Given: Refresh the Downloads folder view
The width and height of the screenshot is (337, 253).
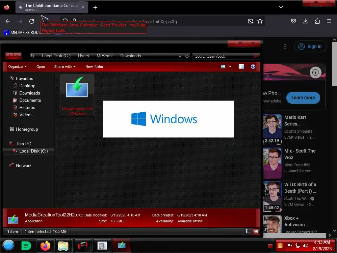Looking at the screenshot, I should [x=187, y=56].
